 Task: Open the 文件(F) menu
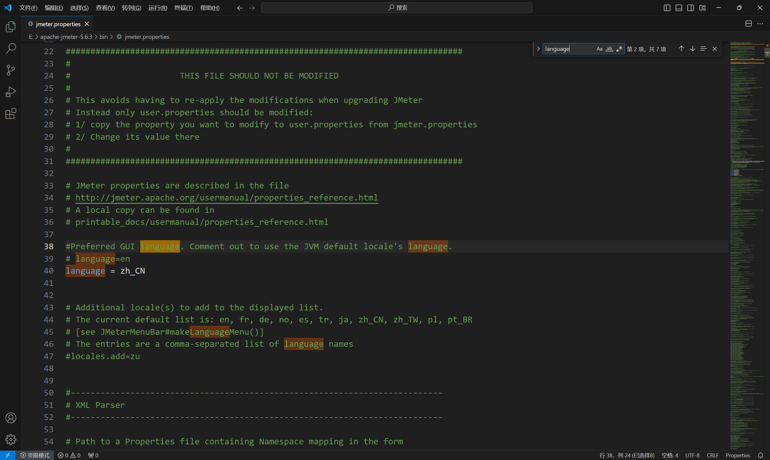point(28,8)
